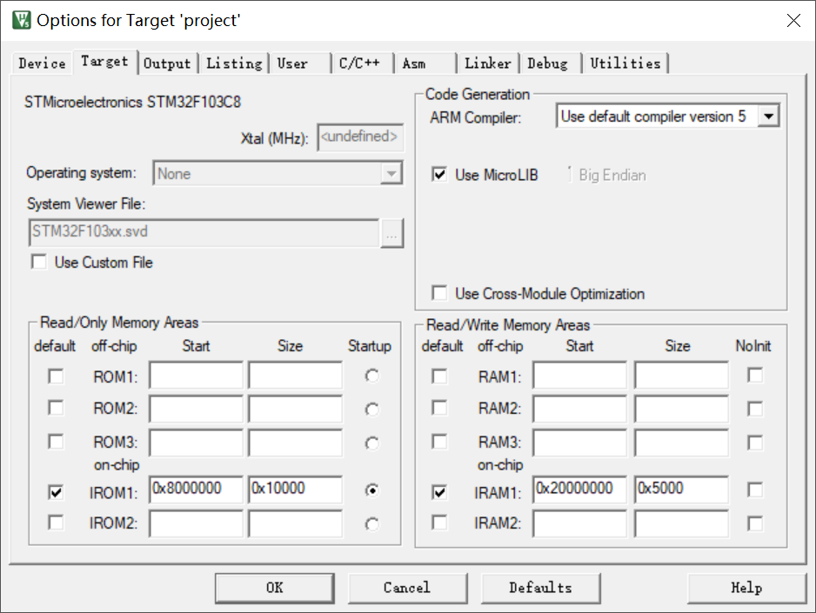Screen dimensions: 816x613
Task: Select IROM2 startup radio button
Action: point(371,524)
